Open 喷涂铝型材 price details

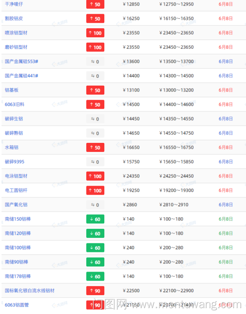pyautogui.click(x=16, y=33)
